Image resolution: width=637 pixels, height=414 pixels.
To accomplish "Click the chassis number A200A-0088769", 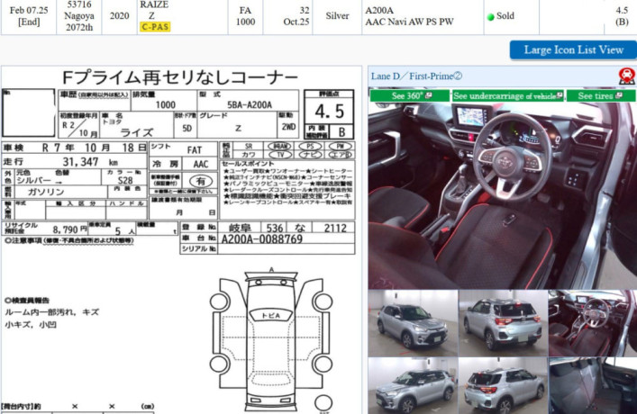I will [x=261, y=239].
